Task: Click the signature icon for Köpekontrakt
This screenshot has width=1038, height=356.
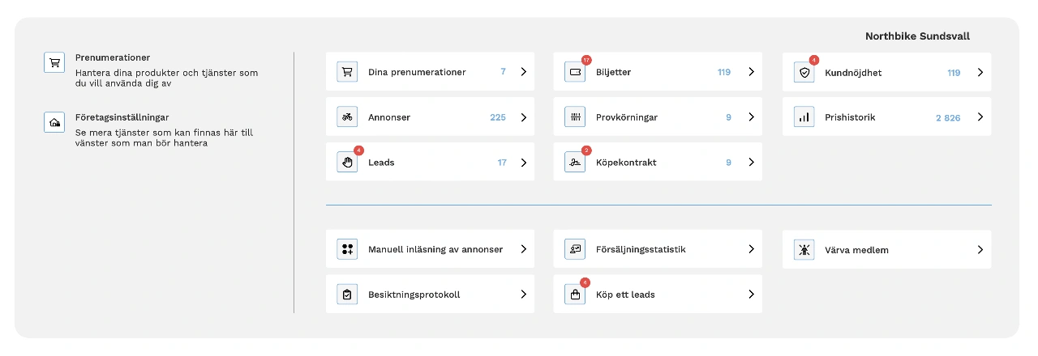Action: 575,163
